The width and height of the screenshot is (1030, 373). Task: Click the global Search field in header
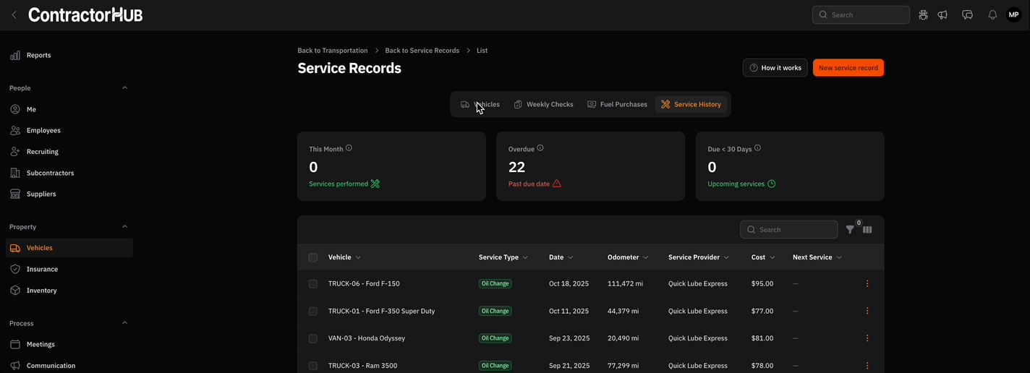click(x=860, y=14)
